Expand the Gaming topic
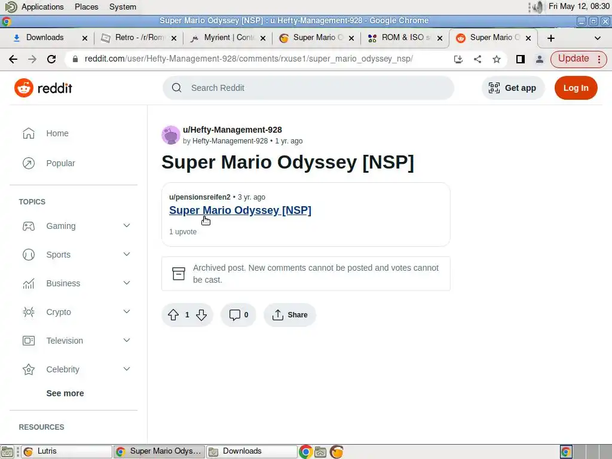 pos(127,225)
